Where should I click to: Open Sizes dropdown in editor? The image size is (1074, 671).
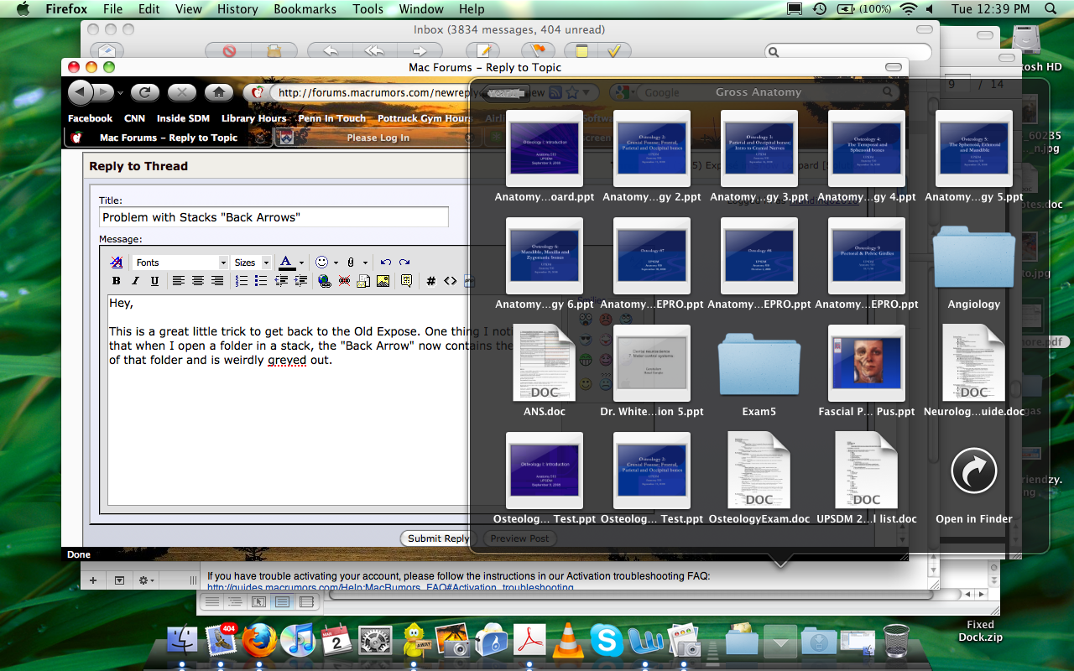(252, 263)
